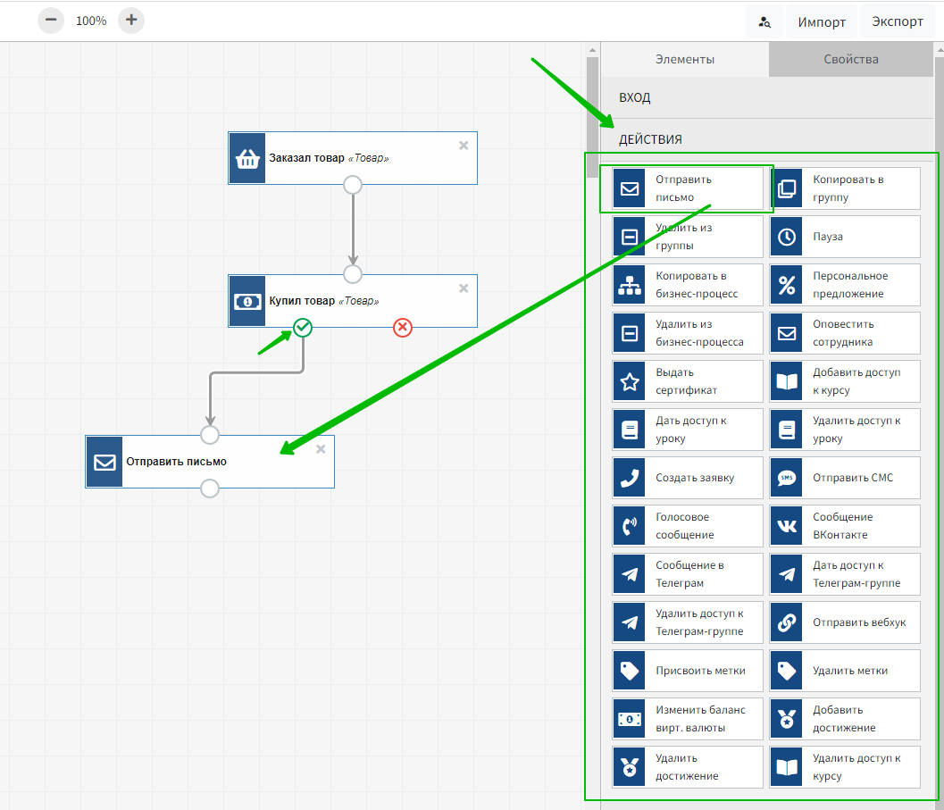Viewport: 944px width, 810px height.
Task: Switch to the Свойства tab
Action: pos(850,60)
